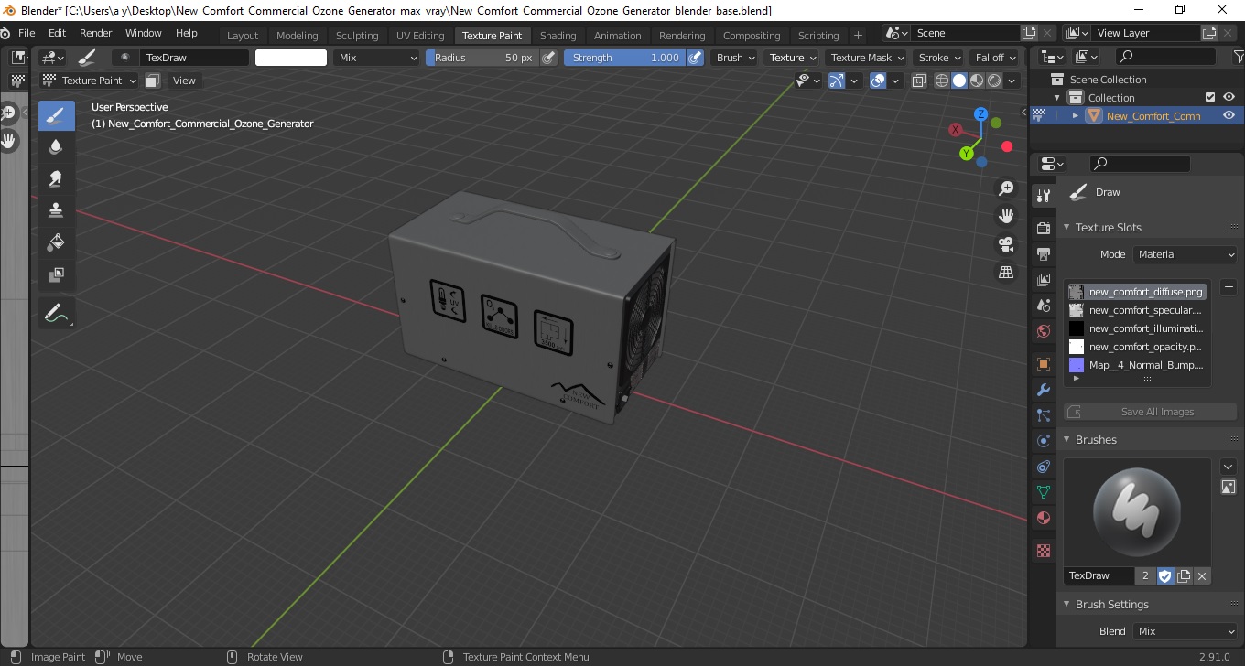Viewport: 1245px width, 666px height.
Task: Open Material mode dropdown in Texture Slots
Action: pyautogui.click(x=1185, y=254)
